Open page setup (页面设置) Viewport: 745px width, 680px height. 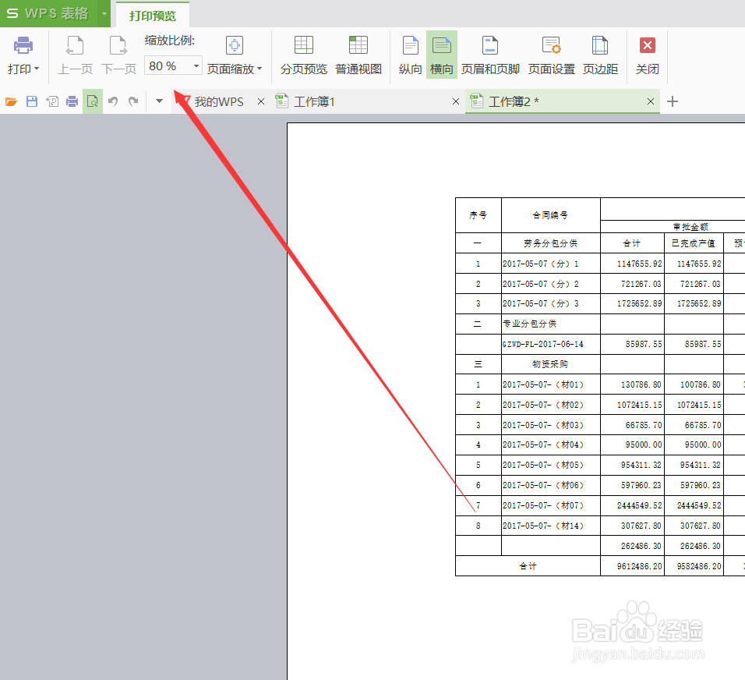552,55
